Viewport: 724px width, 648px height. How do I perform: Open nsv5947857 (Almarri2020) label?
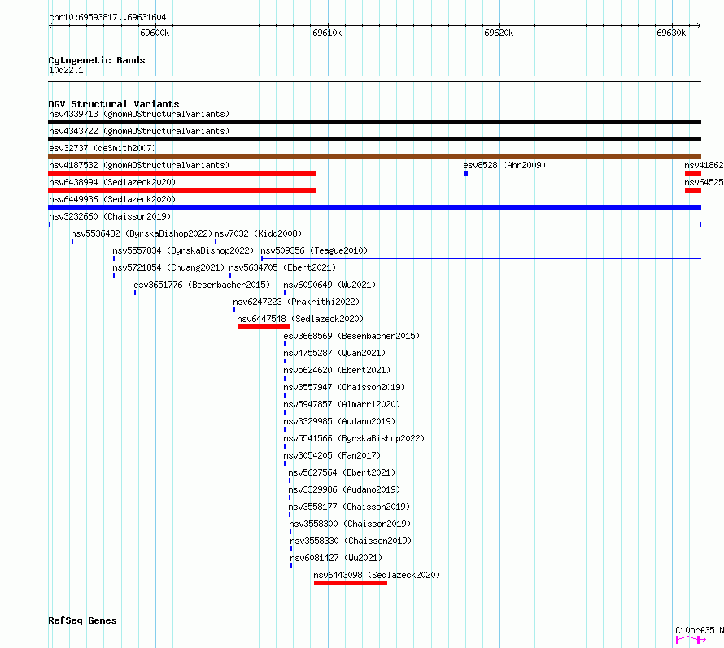click(342, 404)
